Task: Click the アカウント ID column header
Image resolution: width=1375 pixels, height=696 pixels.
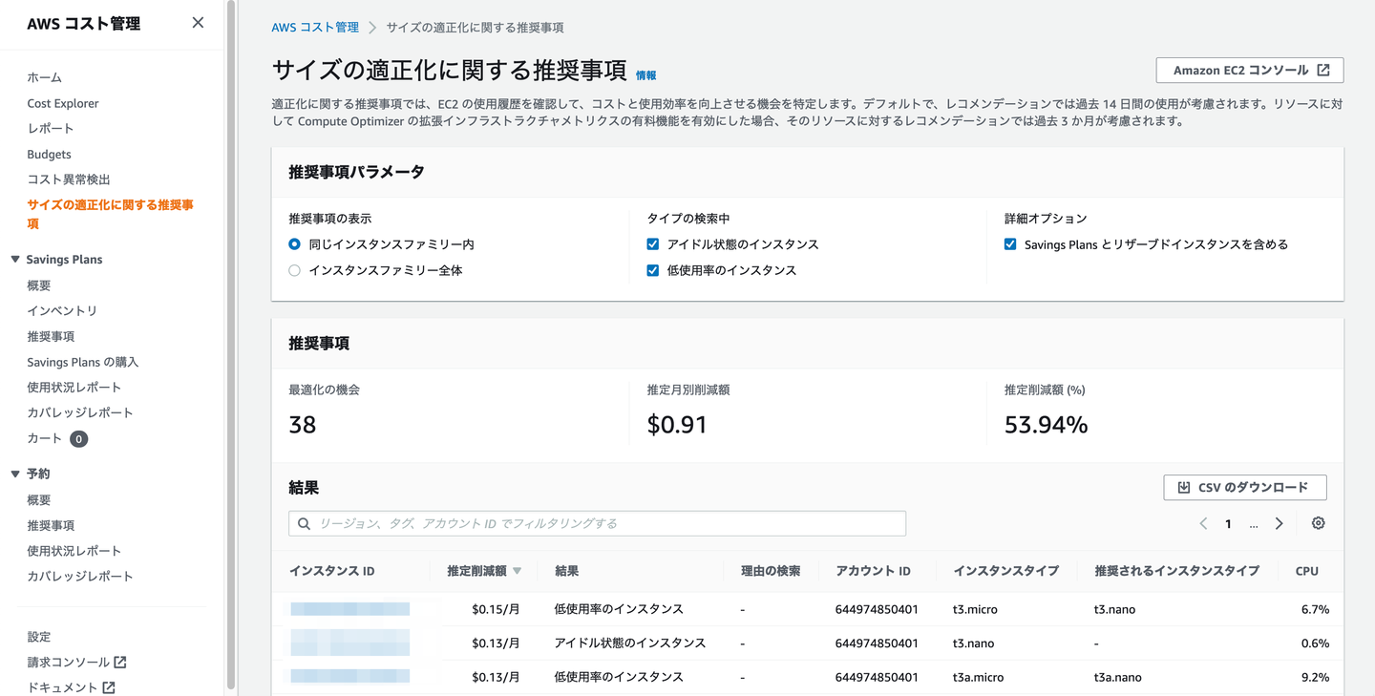Action: pos(873,571)
